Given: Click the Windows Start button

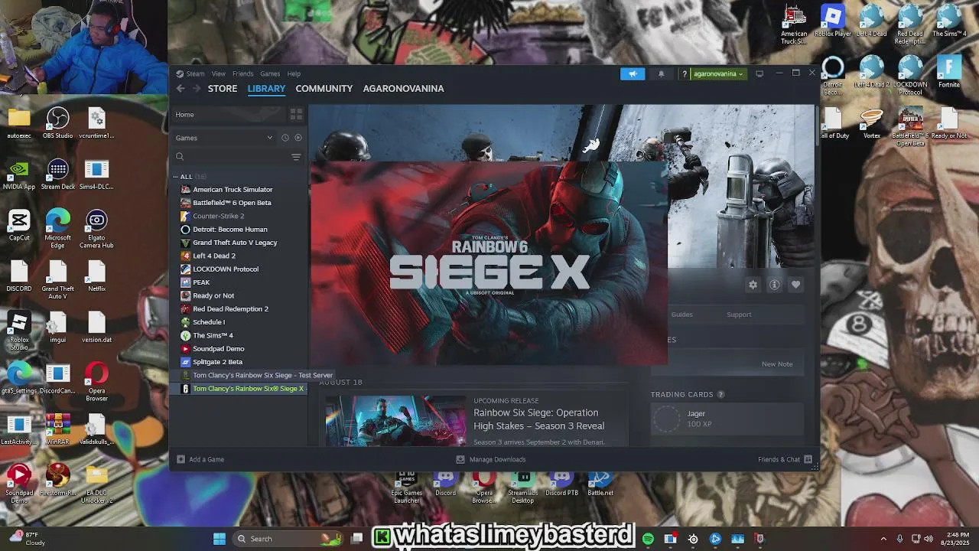Looking at the screenshot, I should [220, 539].
